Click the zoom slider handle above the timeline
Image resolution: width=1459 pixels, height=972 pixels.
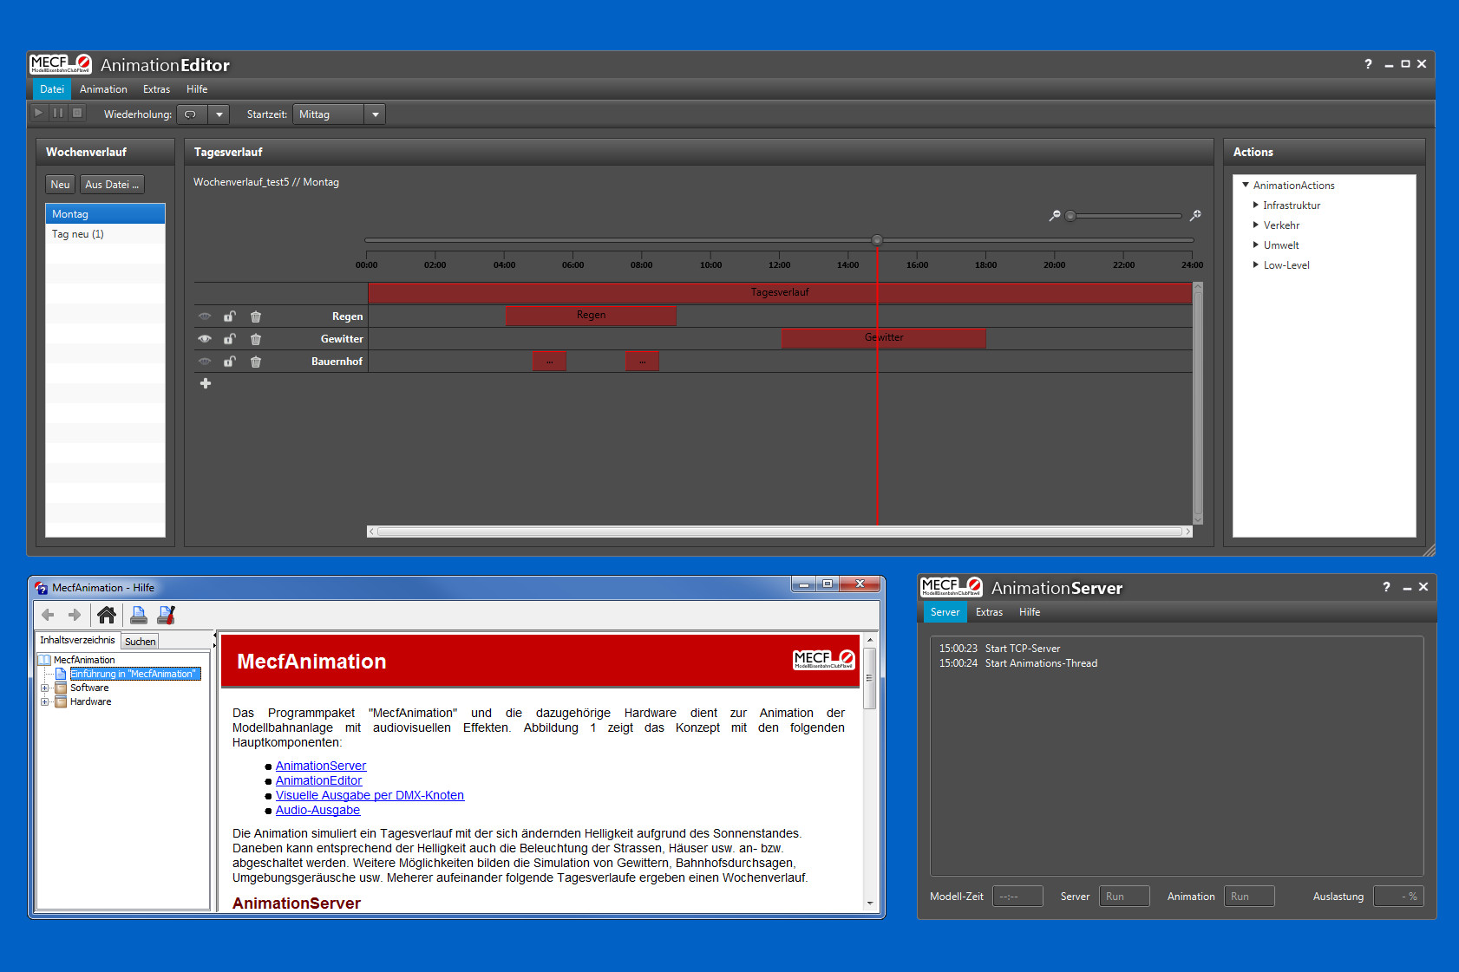coord(1070,215)
